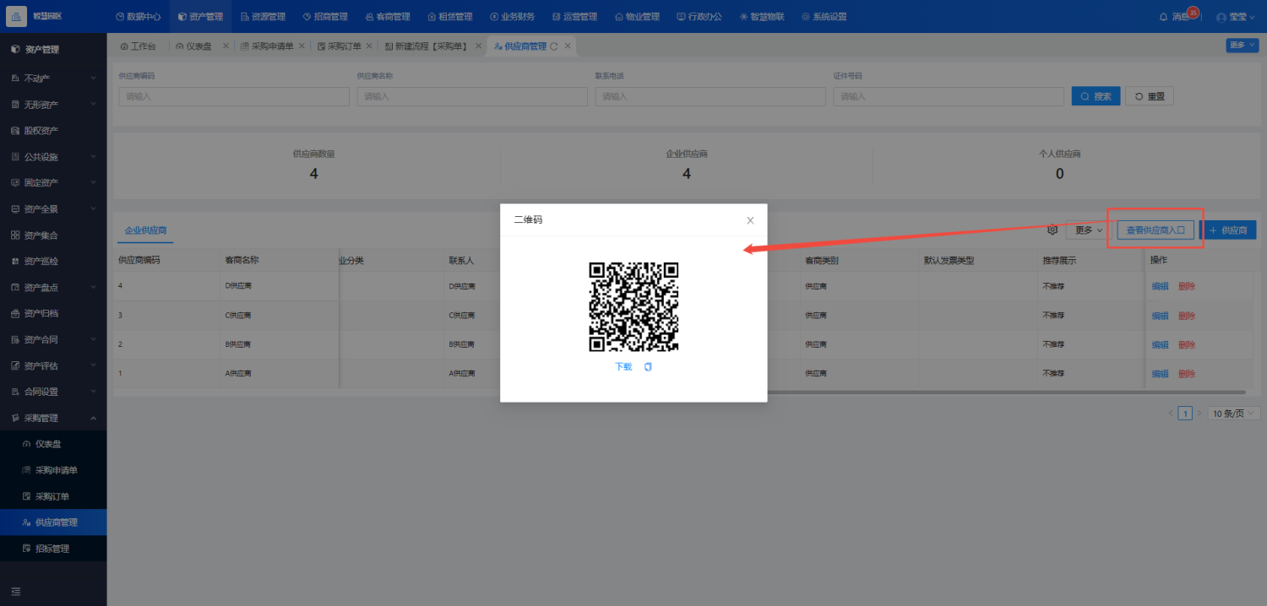This screenshot has height=606, width=1267.
Task: Click the 下载 link under the QR code
Action: tap(623, 367)
